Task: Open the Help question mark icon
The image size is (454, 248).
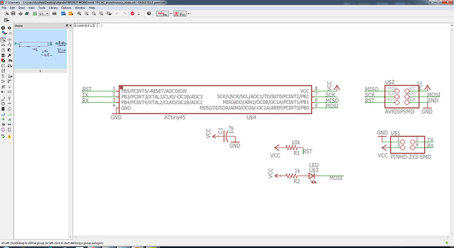Action: 149,14
